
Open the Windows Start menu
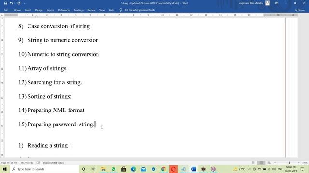5,169
